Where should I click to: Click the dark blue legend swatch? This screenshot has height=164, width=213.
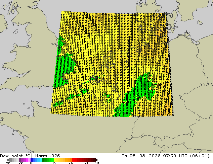point(32,160)
